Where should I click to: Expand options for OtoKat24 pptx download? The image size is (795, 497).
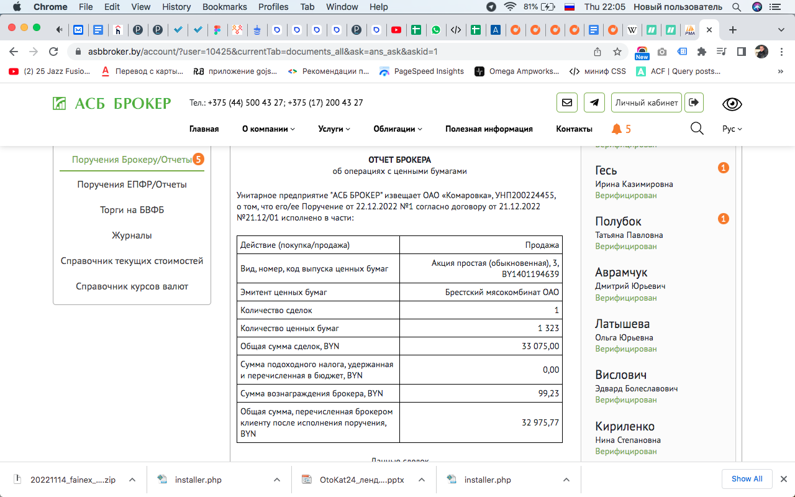pos(422,480)
